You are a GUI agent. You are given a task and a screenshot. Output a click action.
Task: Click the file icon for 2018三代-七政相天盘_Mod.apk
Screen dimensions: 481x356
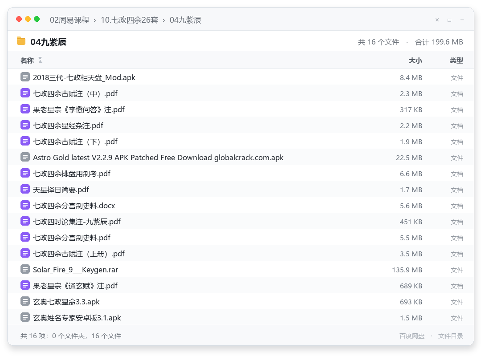[x=25, y=77]
